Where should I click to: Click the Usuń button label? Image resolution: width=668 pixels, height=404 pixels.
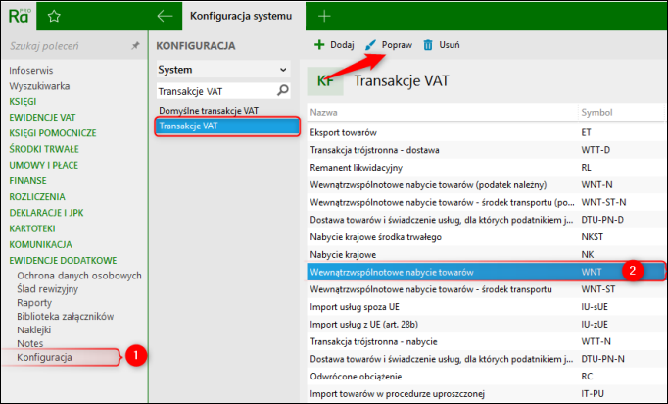point(450,45)
